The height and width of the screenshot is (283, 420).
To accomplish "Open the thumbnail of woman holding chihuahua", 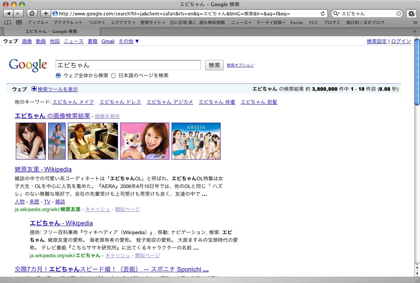I will (145, 141).
